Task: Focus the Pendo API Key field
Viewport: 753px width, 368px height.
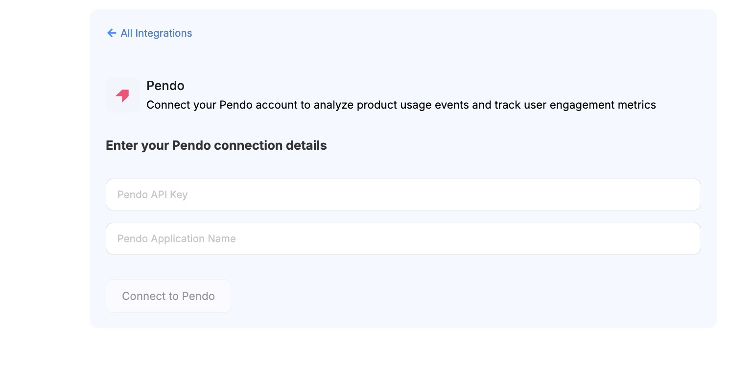Action: 403,194
